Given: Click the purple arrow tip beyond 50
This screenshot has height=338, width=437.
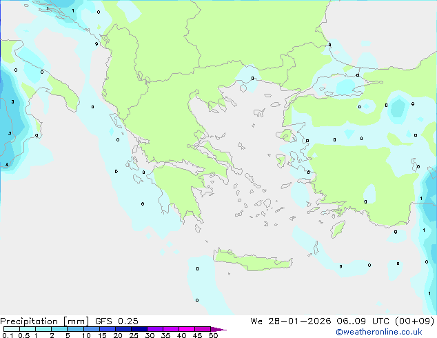Looking at the screenshot, I should pos(218,329).
